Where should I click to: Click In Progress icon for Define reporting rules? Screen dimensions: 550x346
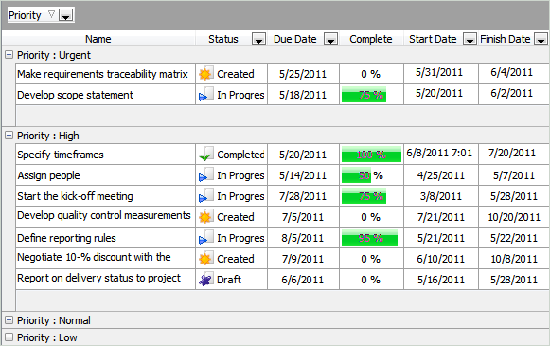[205, 237]
